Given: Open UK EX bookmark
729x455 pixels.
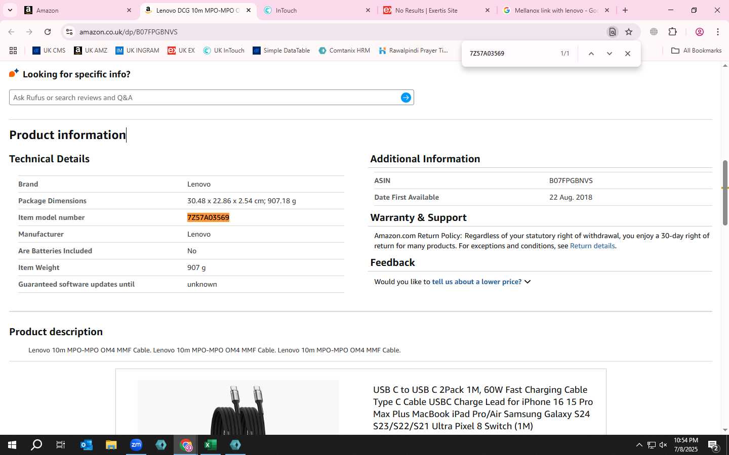Looking at the screenshot, I should pos(181,51).
